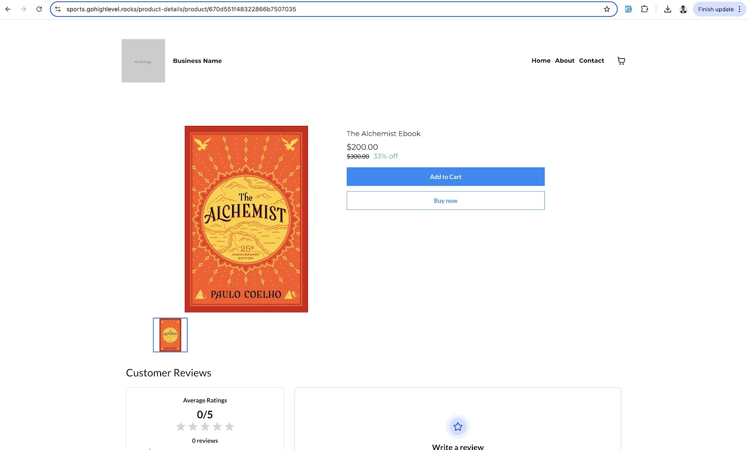Image resolution: width=749 pixels, height=450 pixels.
Task: Click The Alchemist Ebook title
Action: click(383, 134)
